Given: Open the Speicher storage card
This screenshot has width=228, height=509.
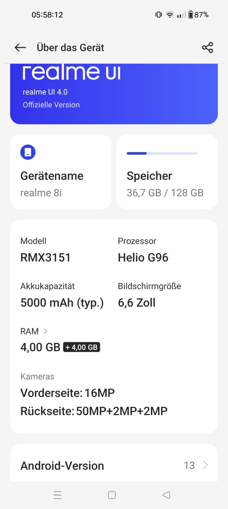Looking at the screenshot, I should 167,172.
